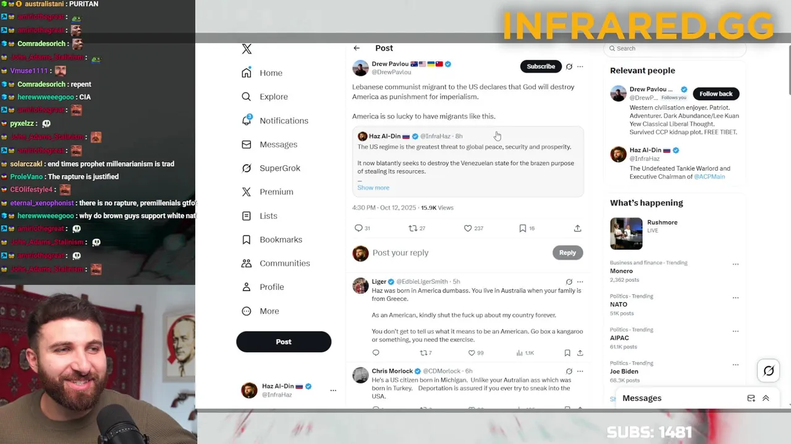Viewport: 791px width, 444px height.
Task: Open account menu dots next to Haz Al-Din
Action: 333,390
